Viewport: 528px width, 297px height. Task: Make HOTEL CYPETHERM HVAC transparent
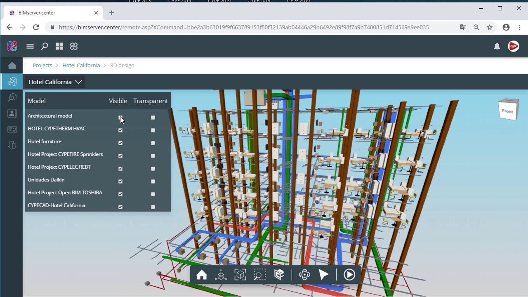153,130
